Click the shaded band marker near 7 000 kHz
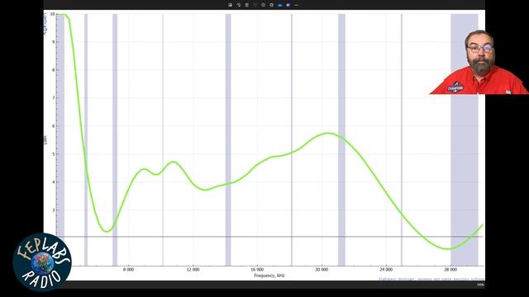The width and height of the screenshot is (529, 297). click(x=115, y=139)
